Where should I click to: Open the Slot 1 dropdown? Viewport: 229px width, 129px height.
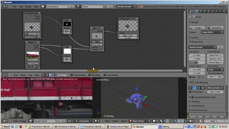[72, 121]
